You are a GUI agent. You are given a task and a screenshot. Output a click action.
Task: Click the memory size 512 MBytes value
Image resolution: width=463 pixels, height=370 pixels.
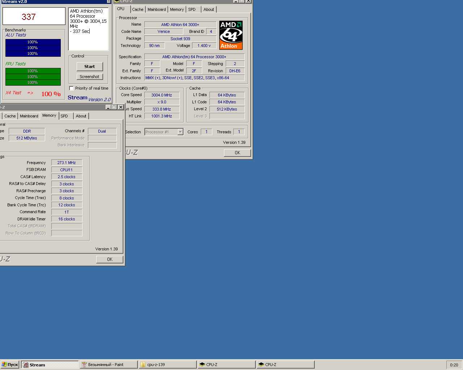tap(27, 138)
